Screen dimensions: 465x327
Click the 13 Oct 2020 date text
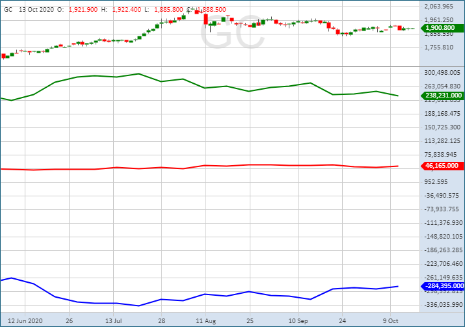36,10
